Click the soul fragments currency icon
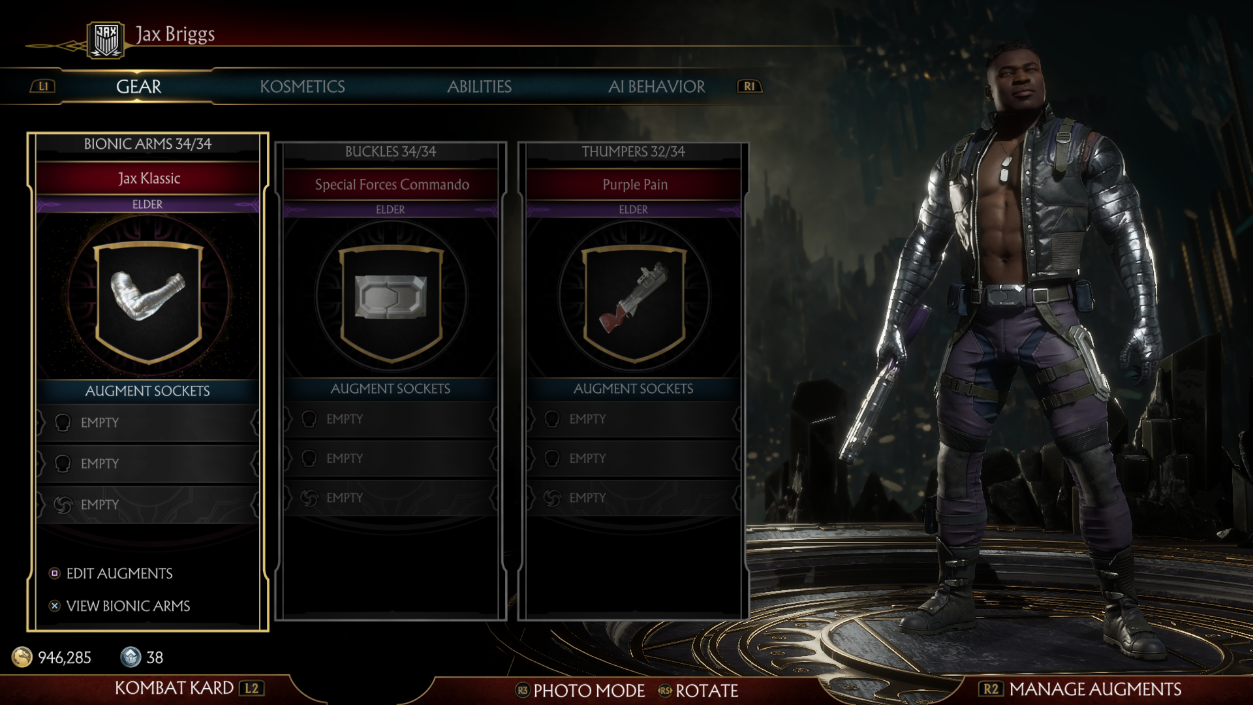Image resolution: width=1253 pixels, height=705 pixels. [x=131, y=657]
